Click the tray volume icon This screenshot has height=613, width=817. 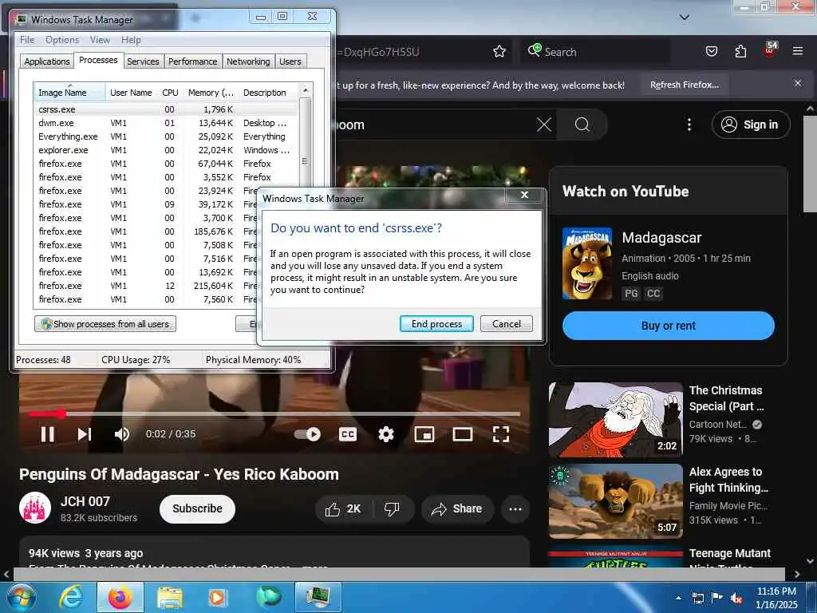tap(736, 598)
